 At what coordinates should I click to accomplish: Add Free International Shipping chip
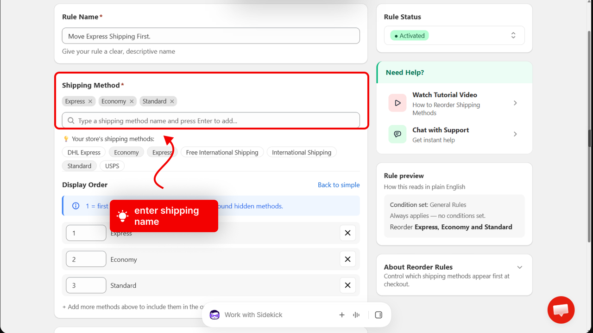click(222, 152)
